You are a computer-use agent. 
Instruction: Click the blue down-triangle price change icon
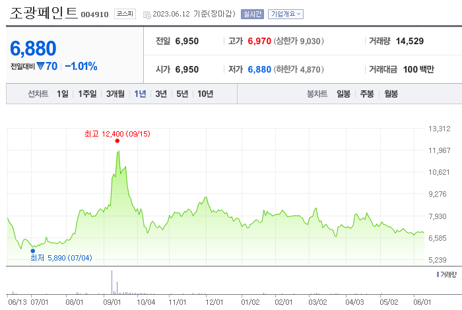(41, 66)
